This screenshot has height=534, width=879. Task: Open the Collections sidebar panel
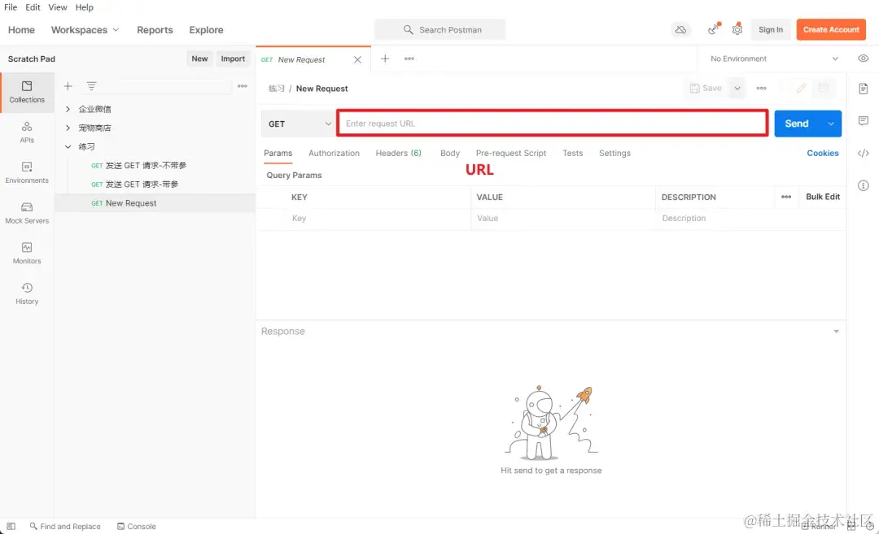tap(27, 93)
